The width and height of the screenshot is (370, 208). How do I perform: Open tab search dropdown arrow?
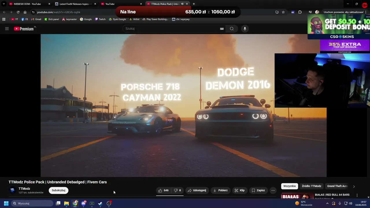tap(4, 4)
